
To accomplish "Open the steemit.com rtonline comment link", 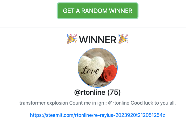I will [98, 115].
